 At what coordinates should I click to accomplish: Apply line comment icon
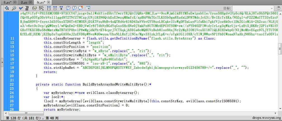coord(74,8)
